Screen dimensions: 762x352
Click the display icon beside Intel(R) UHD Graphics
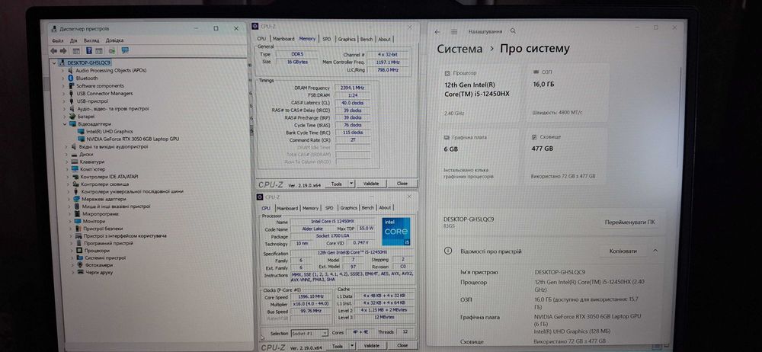(x=81, y=131)
